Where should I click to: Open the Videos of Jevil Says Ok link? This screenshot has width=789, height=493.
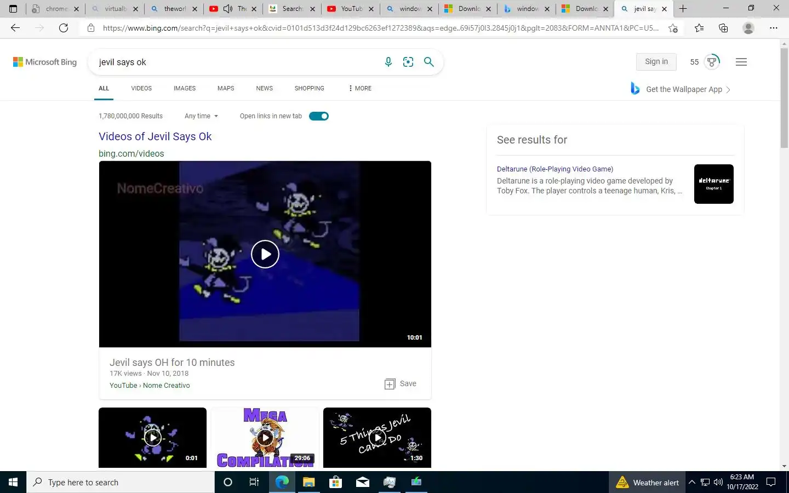(155, 136)
